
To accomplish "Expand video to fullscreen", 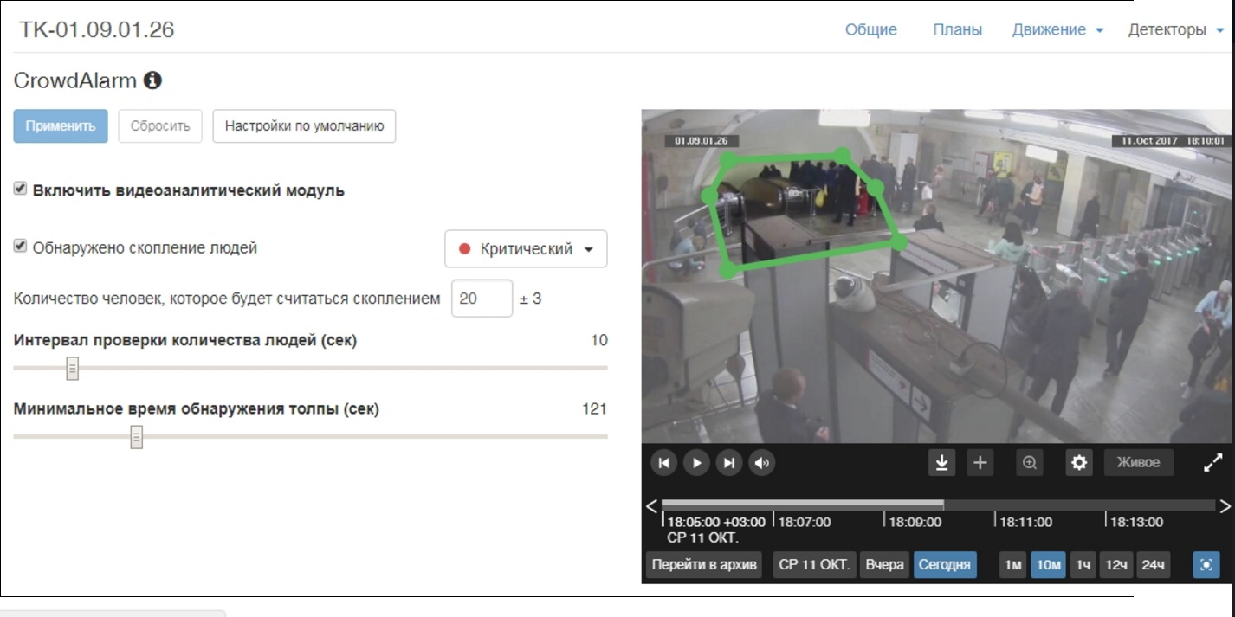I will pos(1213,463).
